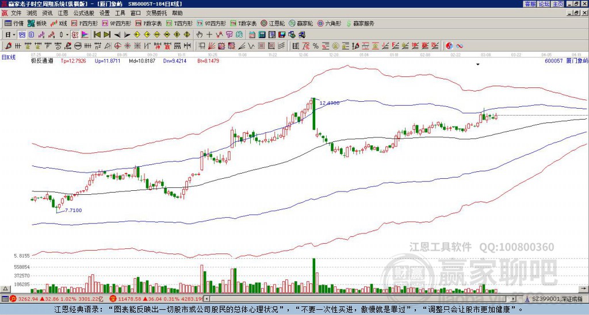Viewport: 589px width, 315px height.
Task: Open the 浏览 menu
Action: [32, 13]
